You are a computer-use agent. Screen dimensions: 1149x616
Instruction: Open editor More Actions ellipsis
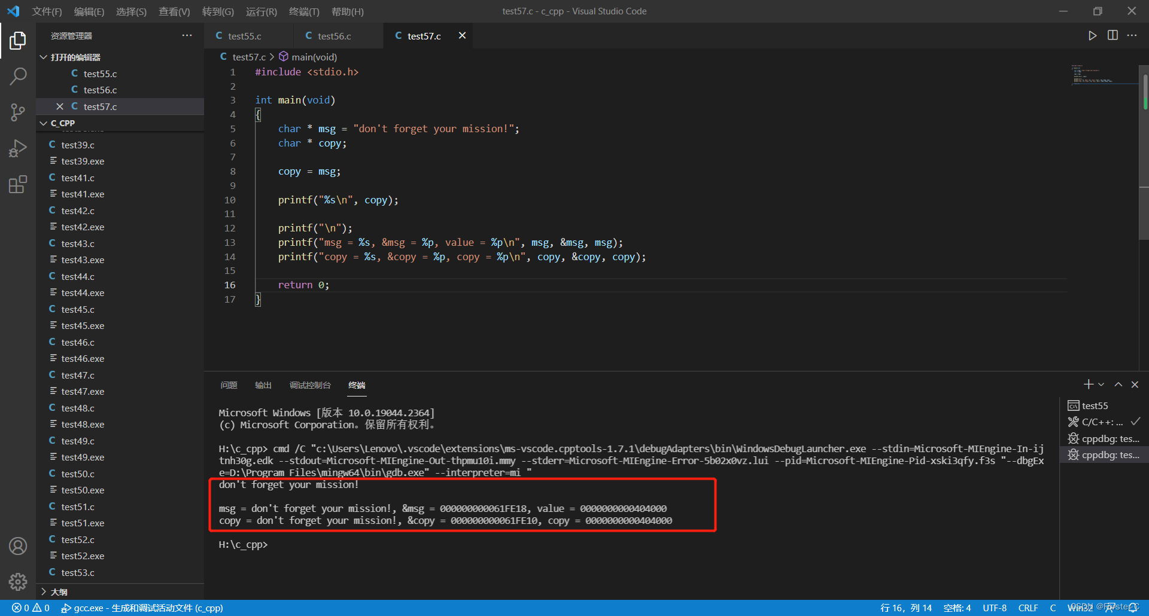tap(1132, 36)
